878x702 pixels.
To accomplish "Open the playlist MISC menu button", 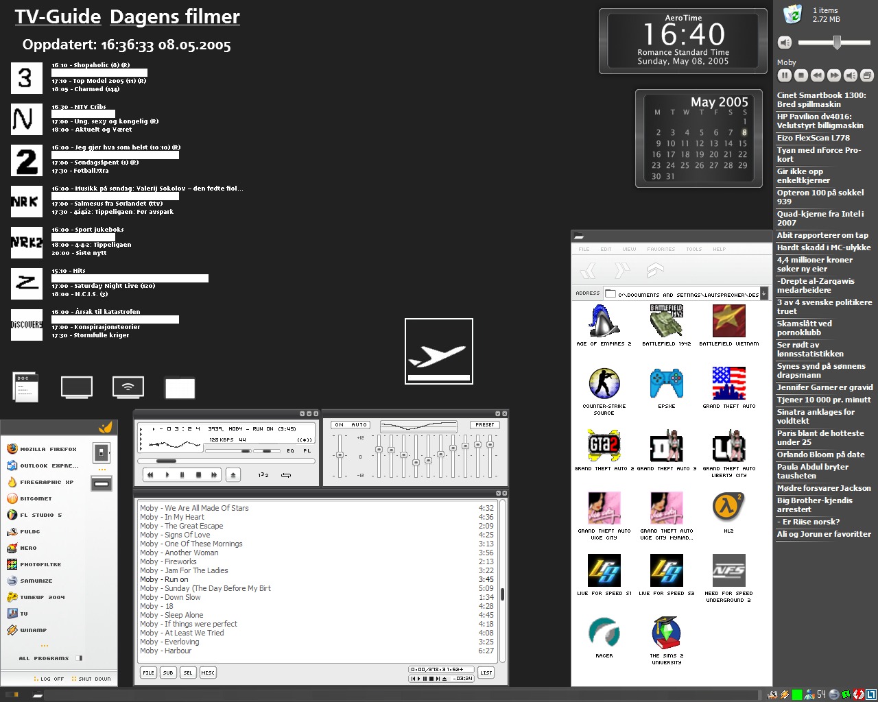I will pyautogui.click(x=208, y=673).
